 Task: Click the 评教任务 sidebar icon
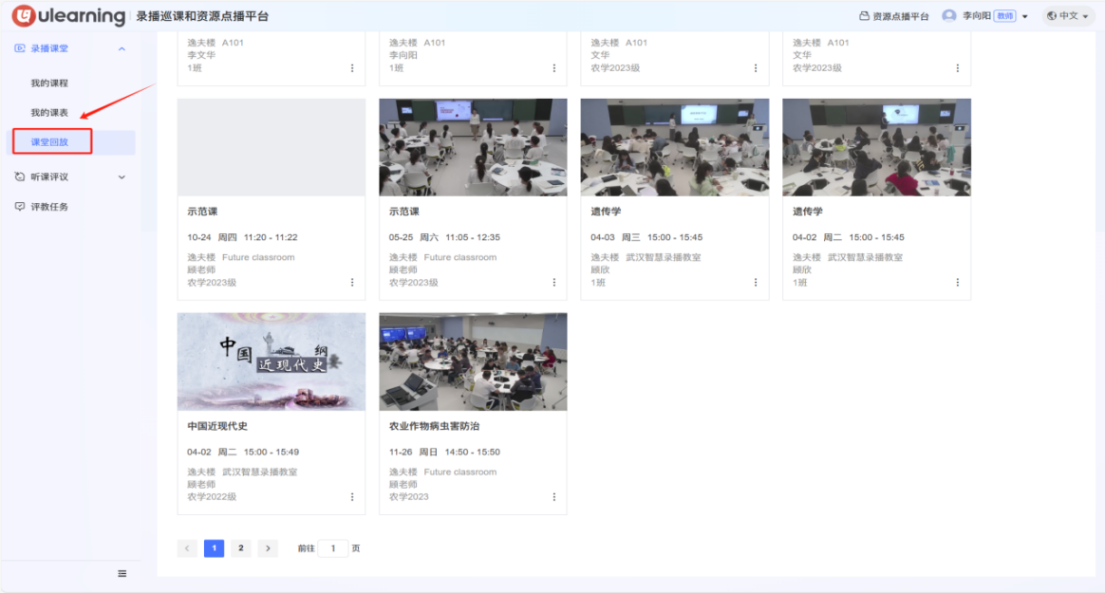(x=20, y=207)
